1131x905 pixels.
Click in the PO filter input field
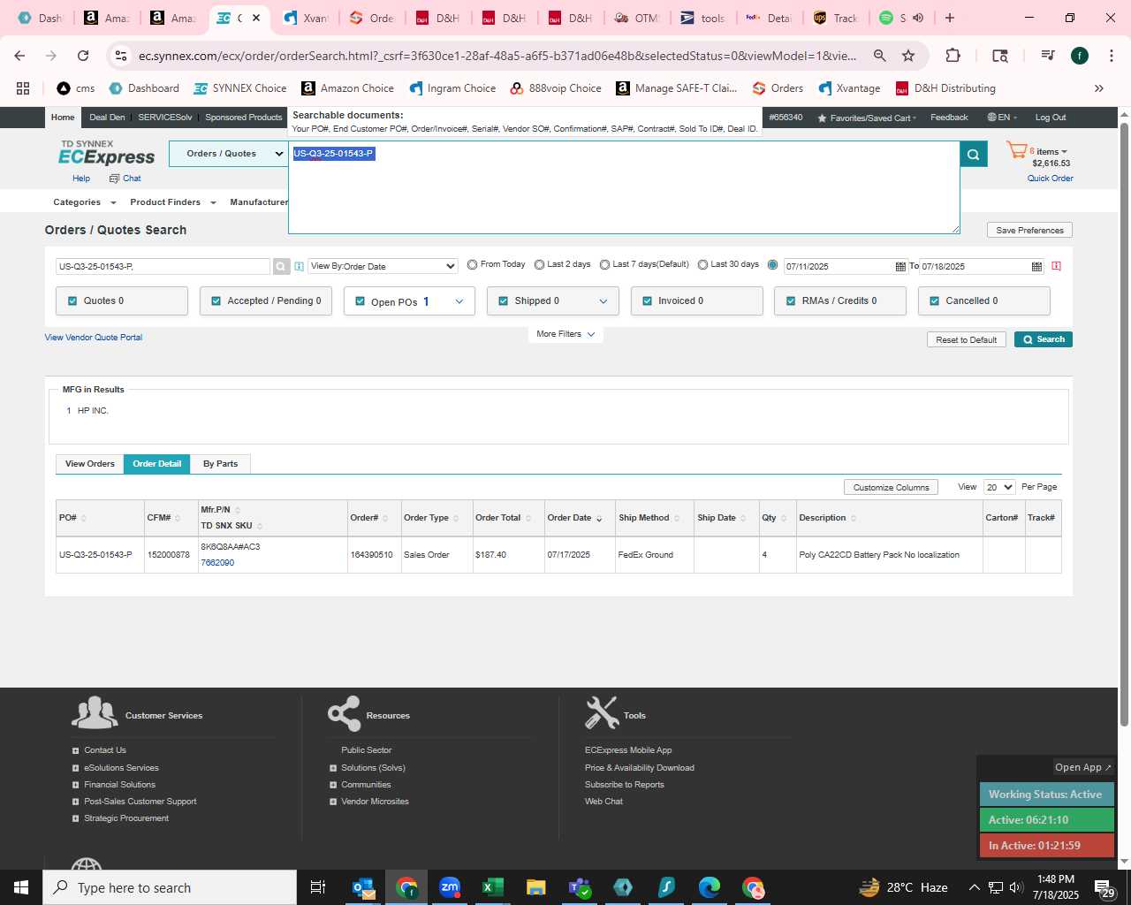pos(163,266)
